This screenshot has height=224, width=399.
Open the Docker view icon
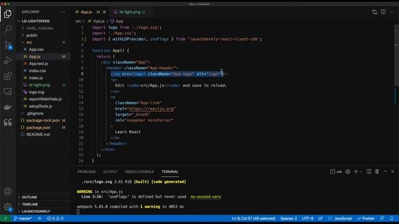(x=7, y=107)
